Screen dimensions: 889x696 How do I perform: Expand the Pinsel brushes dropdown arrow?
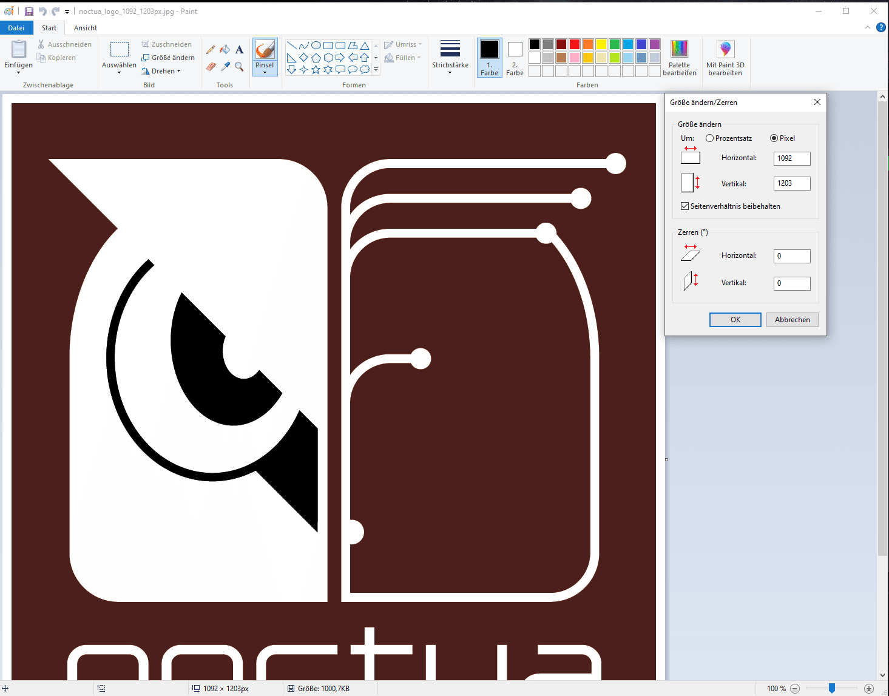(x=265, y=73)
